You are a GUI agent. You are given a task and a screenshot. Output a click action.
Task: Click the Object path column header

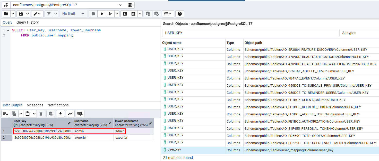pos(311,43)
